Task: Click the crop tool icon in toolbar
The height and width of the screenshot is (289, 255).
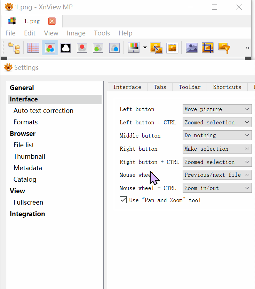Action: tap(208, 48)
